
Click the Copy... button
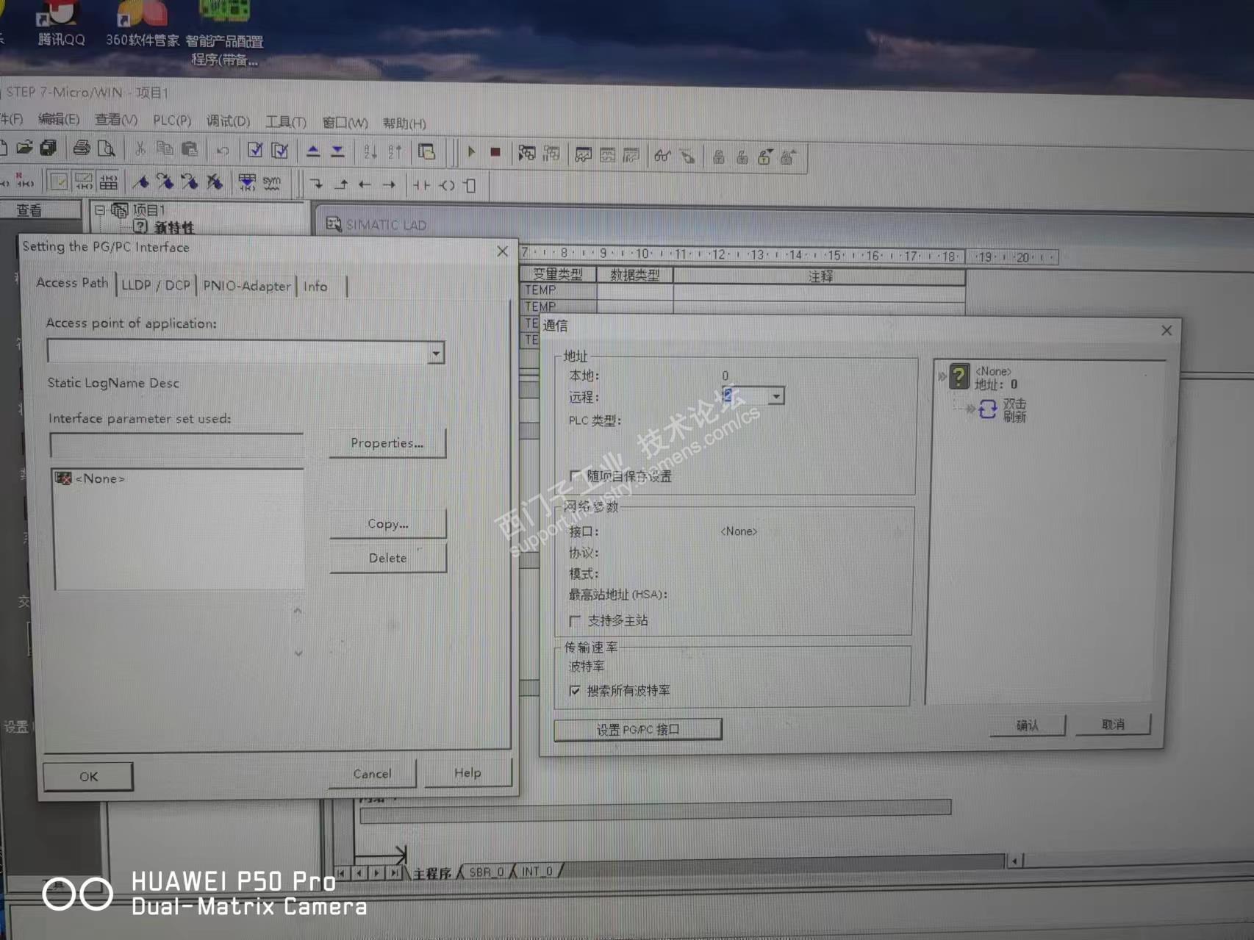click(x=387, y=524)
